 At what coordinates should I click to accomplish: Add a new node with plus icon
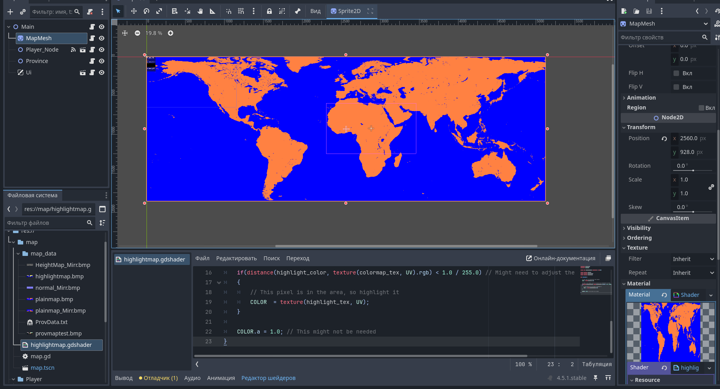pyautogui.click(x=10, y=12)
